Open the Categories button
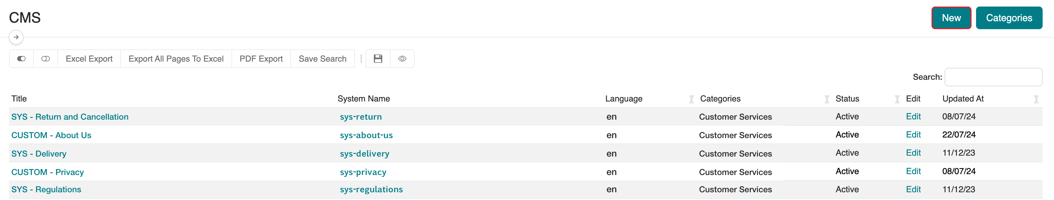This screenshot has height=200, width=1054. (x=1009, y=18)
